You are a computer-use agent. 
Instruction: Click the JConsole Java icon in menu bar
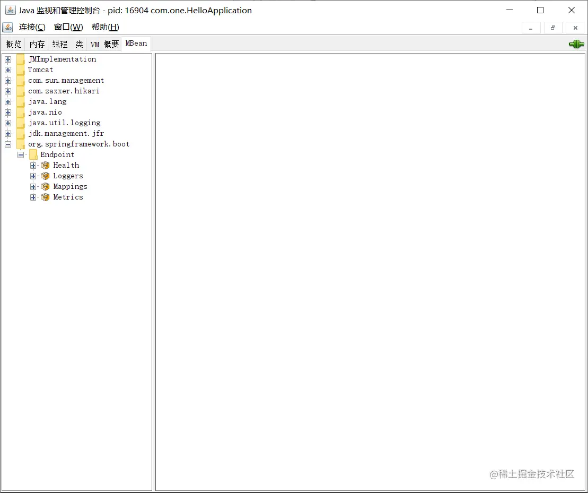click(7, 27)
